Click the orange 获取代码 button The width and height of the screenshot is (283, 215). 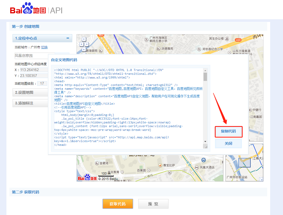(x=118, y=204)
